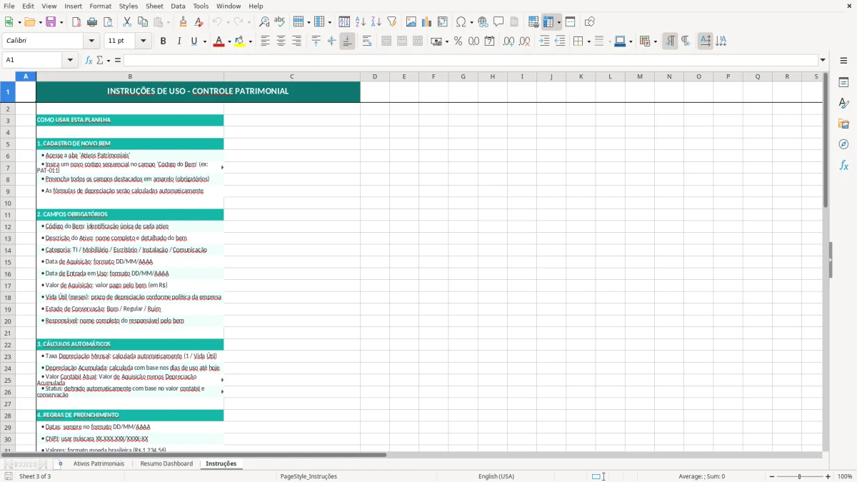Define the print area

coord(533,22)
